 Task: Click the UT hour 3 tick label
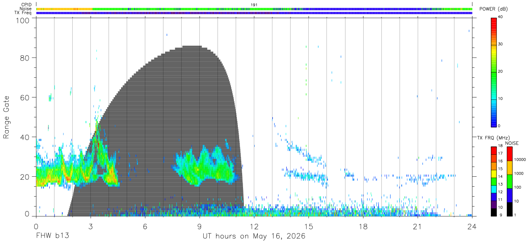click(x=90, y=226)
